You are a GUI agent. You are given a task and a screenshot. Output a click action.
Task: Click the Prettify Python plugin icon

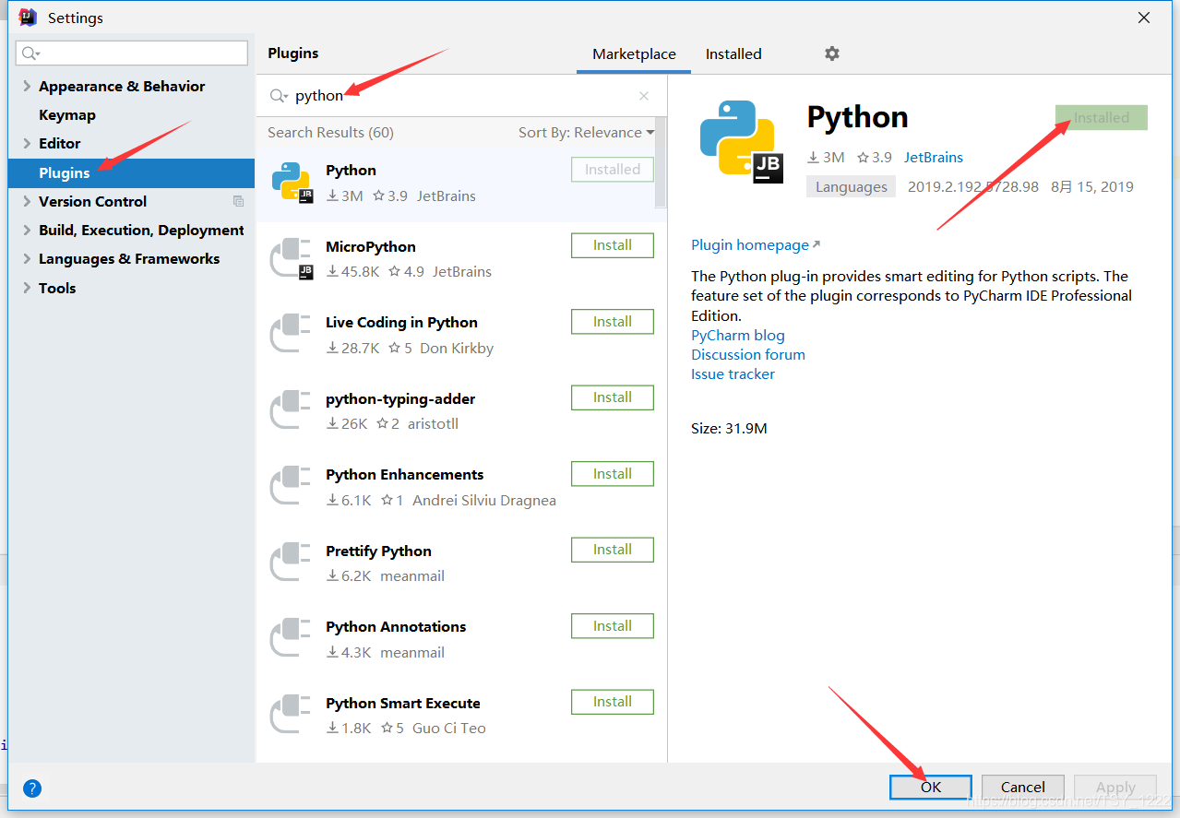pyautogui.click(x=291, y=563)
